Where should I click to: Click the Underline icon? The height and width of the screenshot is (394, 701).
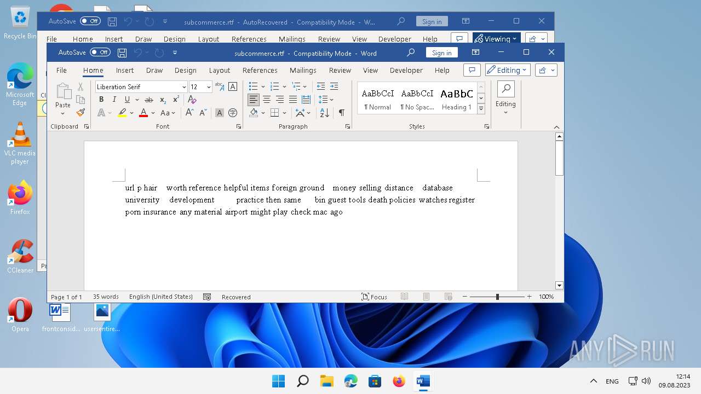pos(127,100)
